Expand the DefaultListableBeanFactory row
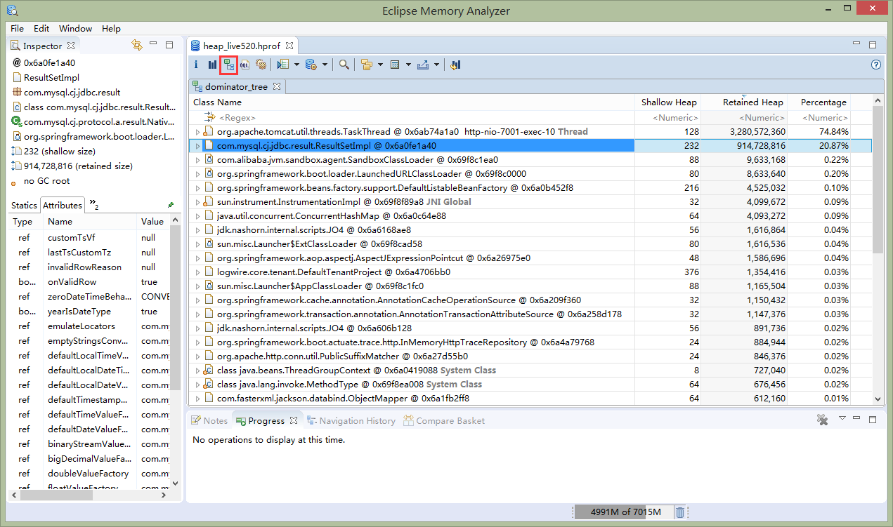Screen dimensions: 893x527 coord(197,188)
